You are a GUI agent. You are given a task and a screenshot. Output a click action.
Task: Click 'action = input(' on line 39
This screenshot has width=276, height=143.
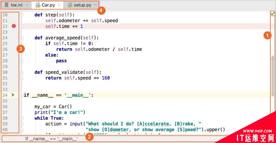tap(65, 124)
